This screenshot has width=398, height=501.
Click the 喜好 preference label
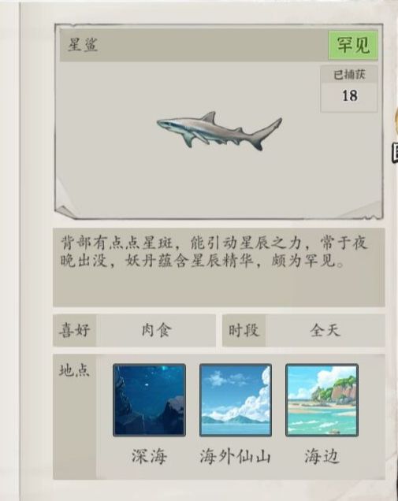(75, 330)
